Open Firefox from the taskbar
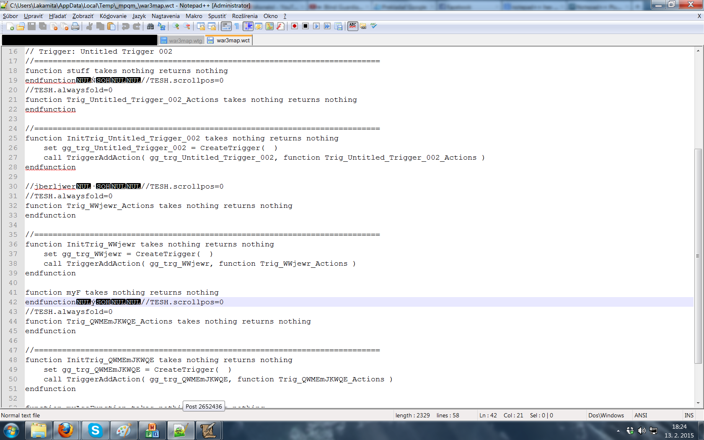 (x=66, y=430)
